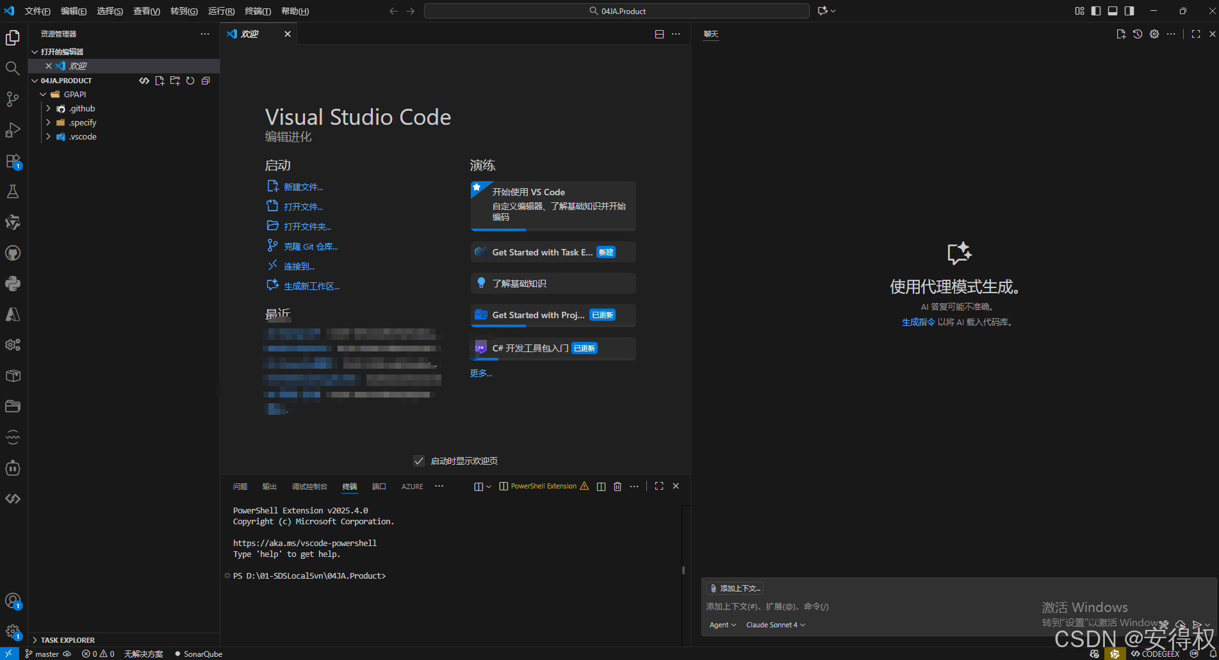Toggle show welcome page on startup checkbox
The height and width of the screenshot is (660, 1219).
(419, 461)
